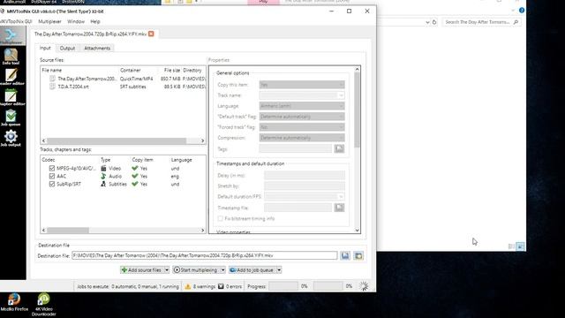Toggle Fix bitstream timing info checkbox
This screenshot has height=318, width=565.
click(x=220, y=218)
